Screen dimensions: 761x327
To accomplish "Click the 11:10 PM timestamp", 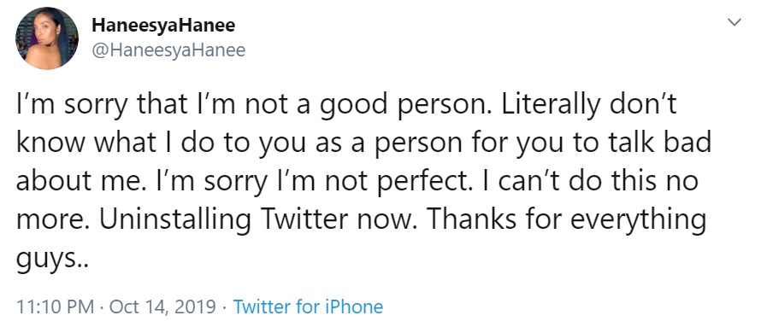I will [55, 307].
